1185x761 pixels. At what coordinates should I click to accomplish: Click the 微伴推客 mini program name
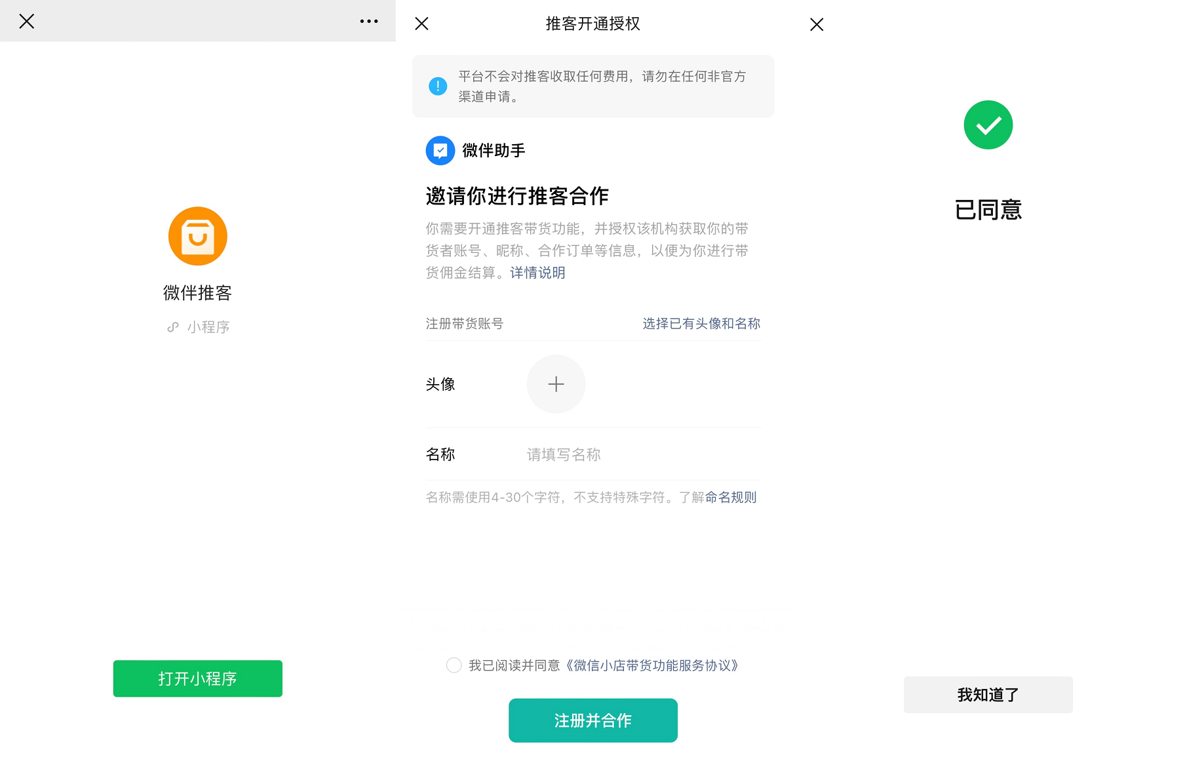point(197,293)
